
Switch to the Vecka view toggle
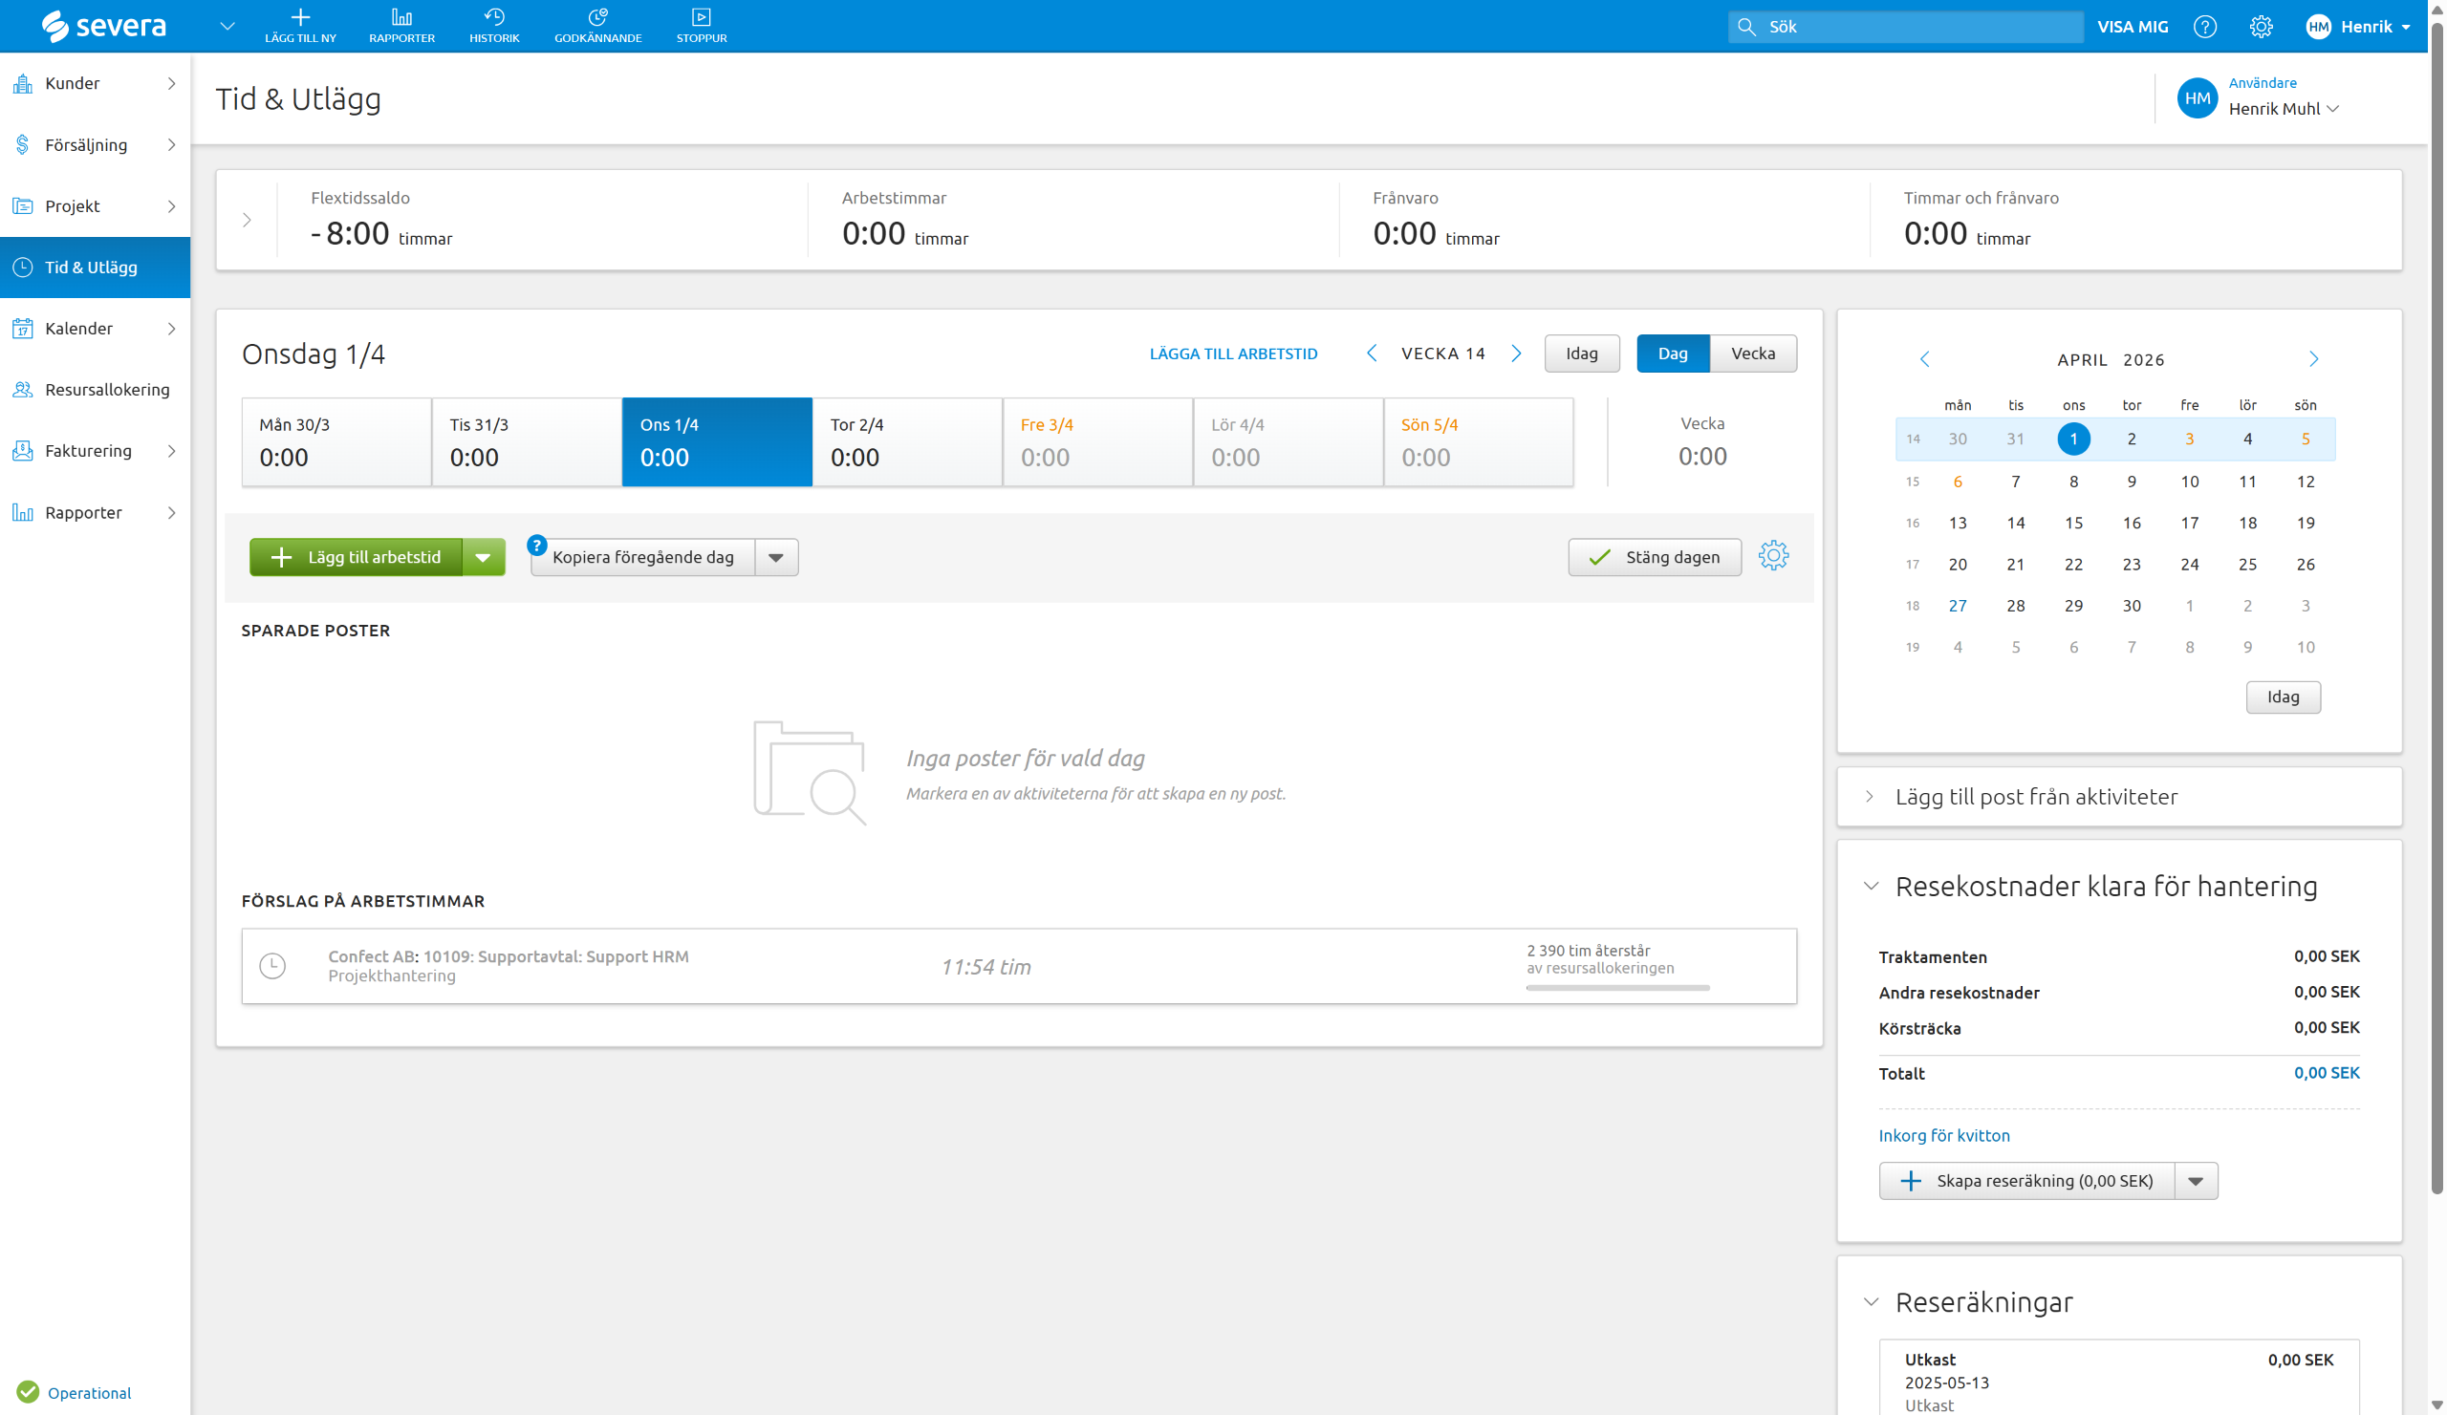click(x=1753, y=354)
